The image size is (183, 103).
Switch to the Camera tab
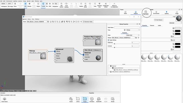(146, 13)
